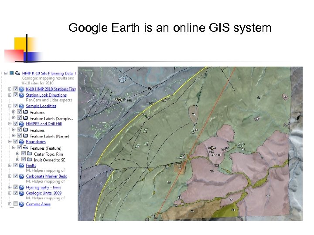The height and width of the screenshot is (235, 314).
Task: Open the Hydrography - lines link
Action: [44, 188]
